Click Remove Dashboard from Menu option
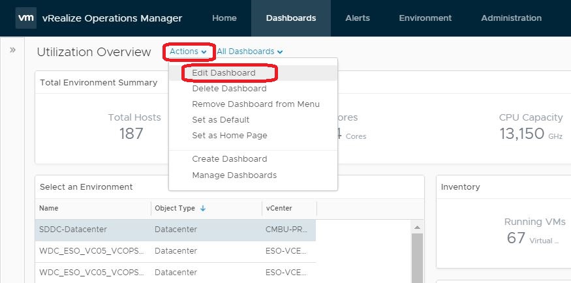Screen dimensions: 571x283 [256, 104]
